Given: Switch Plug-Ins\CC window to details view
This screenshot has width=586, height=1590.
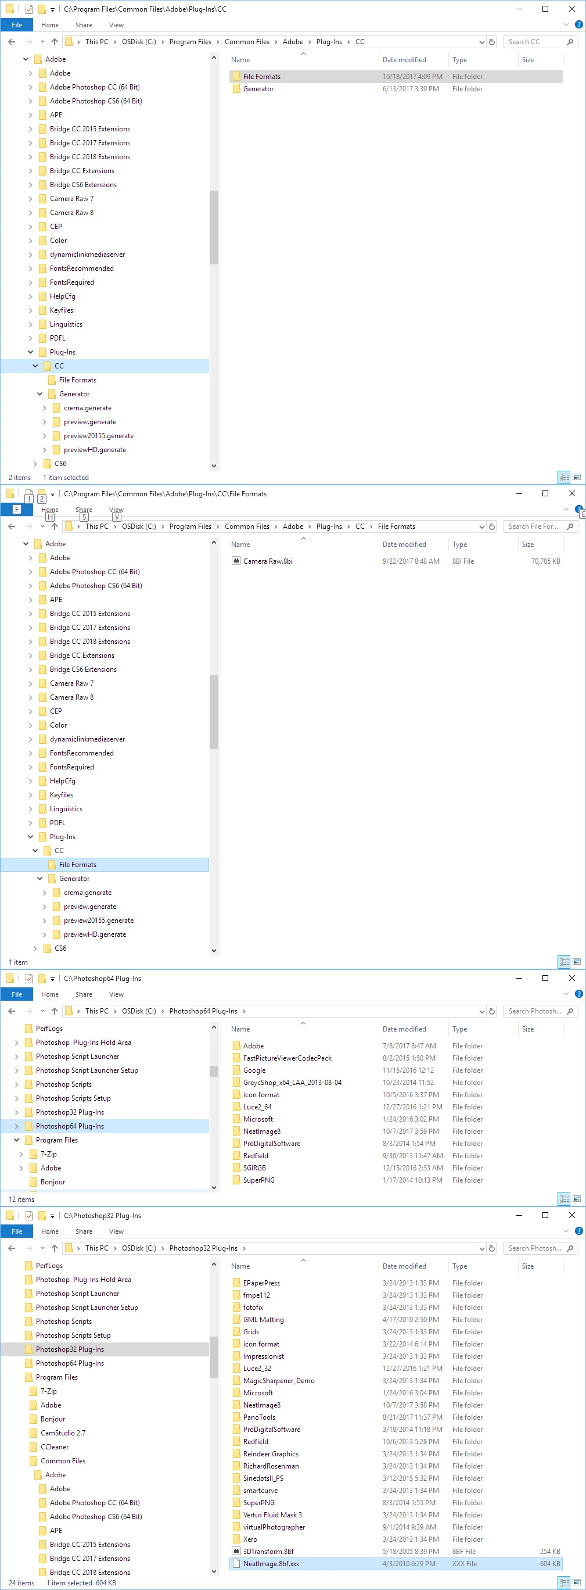Looking at the screenshot, I should point(564,477).
